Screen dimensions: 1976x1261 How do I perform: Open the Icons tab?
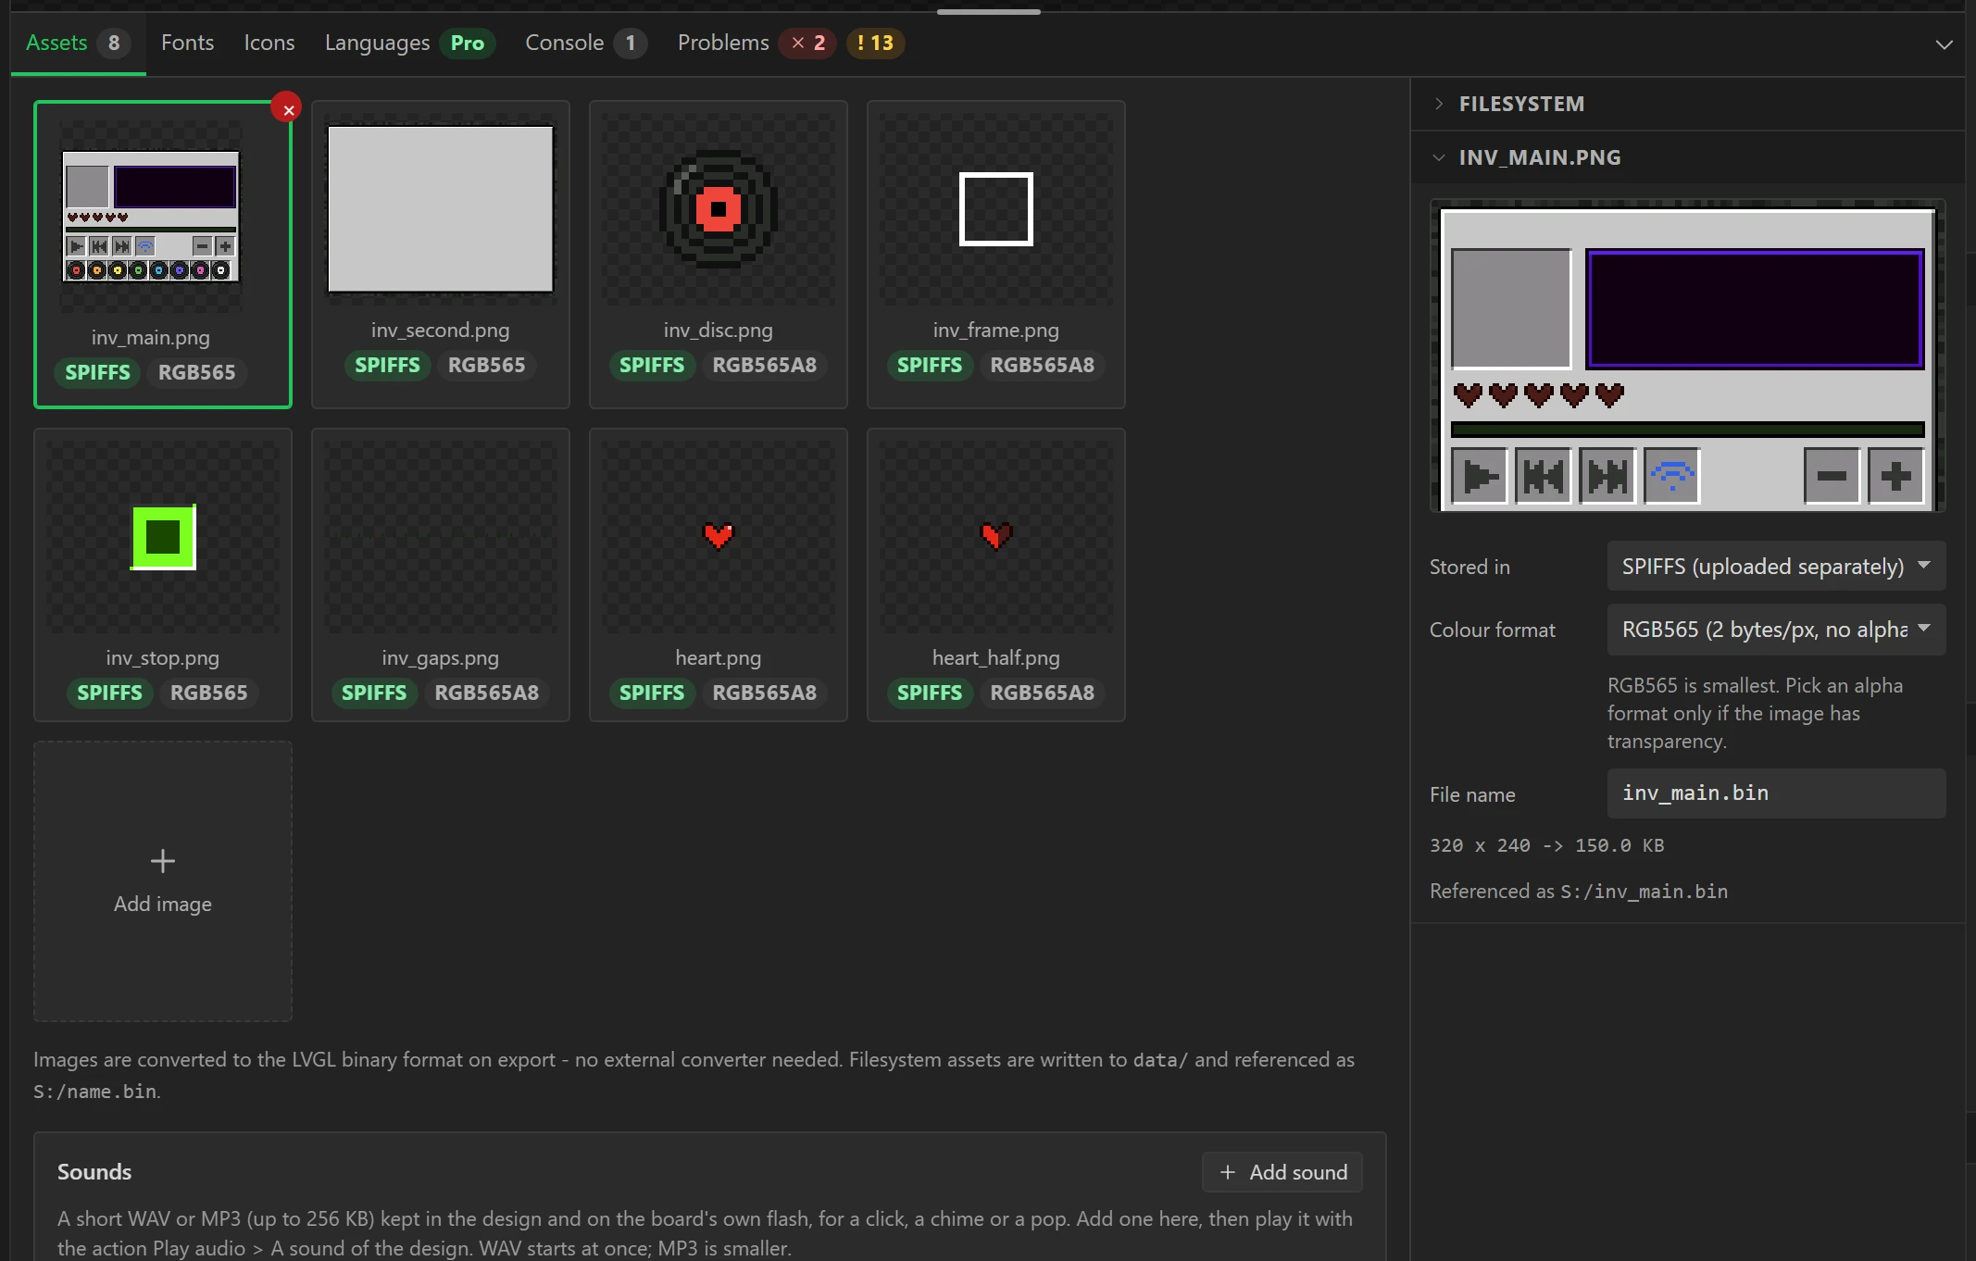click(269, 43)
